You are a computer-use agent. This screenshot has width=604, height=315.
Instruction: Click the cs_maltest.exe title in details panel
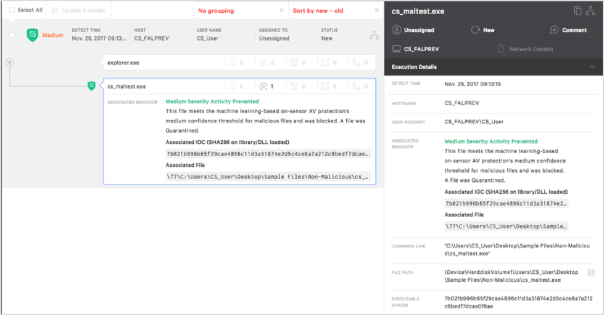click(x=418, y=12)
